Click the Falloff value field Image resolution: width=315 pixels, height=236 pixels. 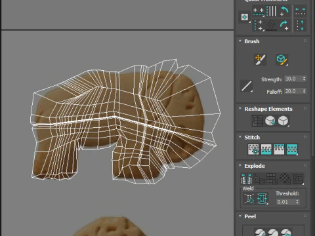click(293, 91)
